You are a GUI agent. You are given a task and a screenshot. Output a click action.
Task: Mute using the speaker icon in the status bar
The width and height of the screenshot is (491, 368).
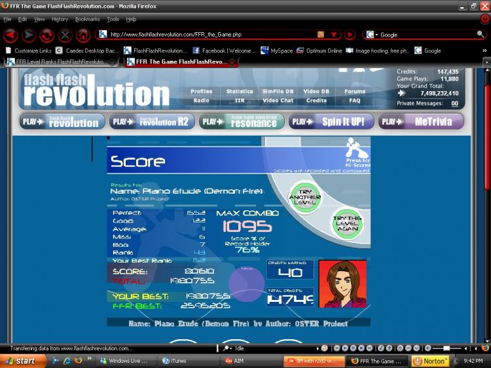tap(427, 348)
